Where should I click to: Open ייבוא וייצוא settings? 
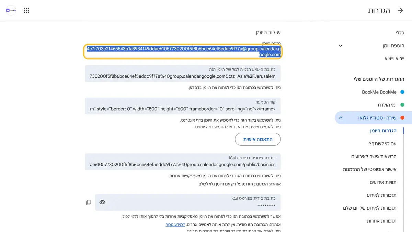click(394, 59)
